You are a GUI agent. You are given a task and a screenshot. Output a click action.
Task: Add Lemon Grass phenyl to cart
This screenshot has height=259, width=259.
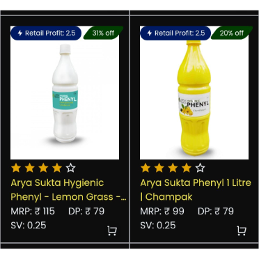[x=112, y=230]
